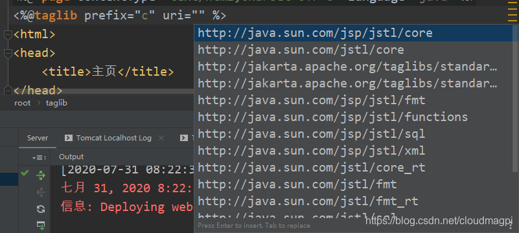Open the deployment list dropdown beside Output
This screenshot has width=519, height=233.
click(x=39, y=158)
